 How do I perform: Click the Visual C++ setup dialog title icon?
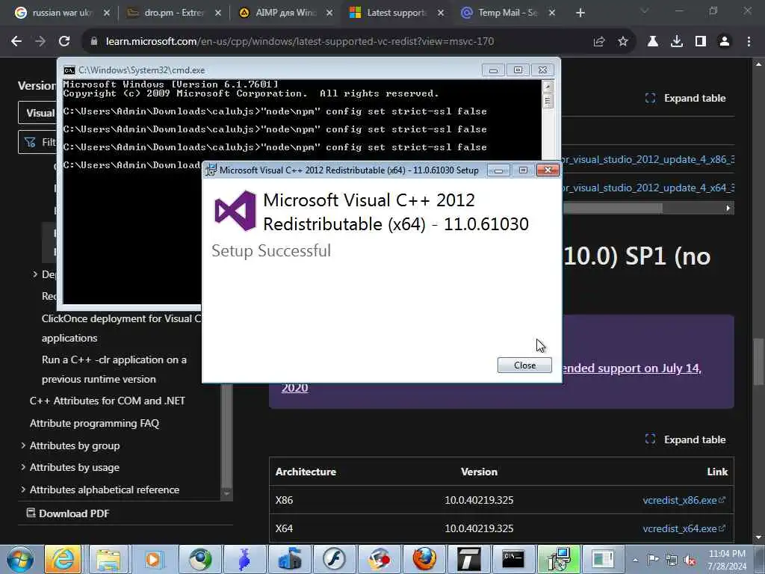tap(211, 170)
